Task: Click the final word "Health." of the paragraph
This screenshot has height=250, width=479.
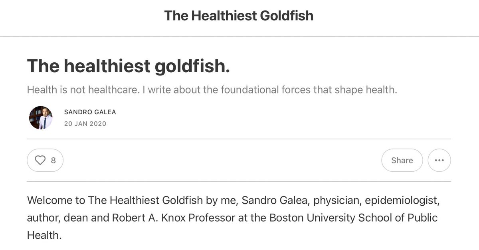Action: pos(44,236)
